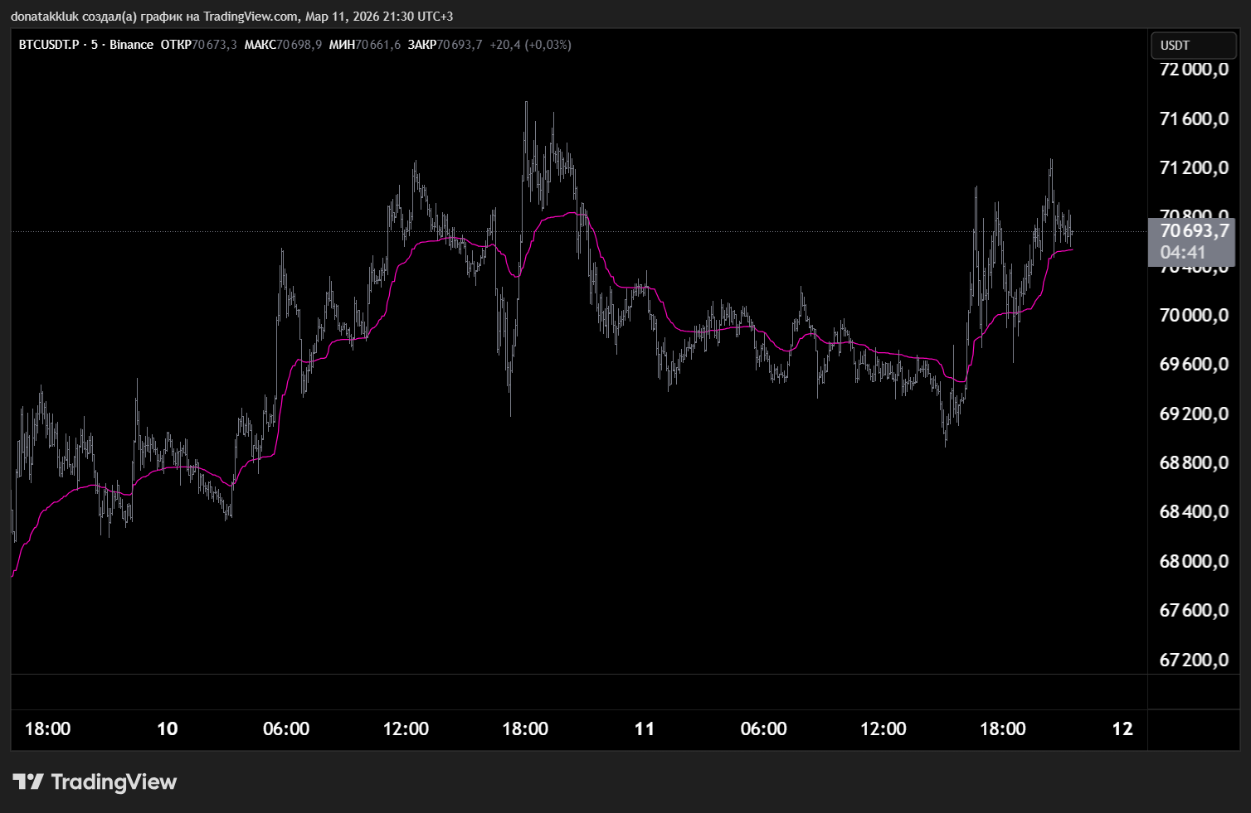Viewport: 1251px width, 813px height.
Task: Click the 72 000,0 price axis label
Action: click(1193, 70)
